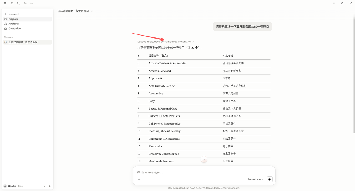
Task: Click Beauty & Personal Care cell
Action: [163, 109]
